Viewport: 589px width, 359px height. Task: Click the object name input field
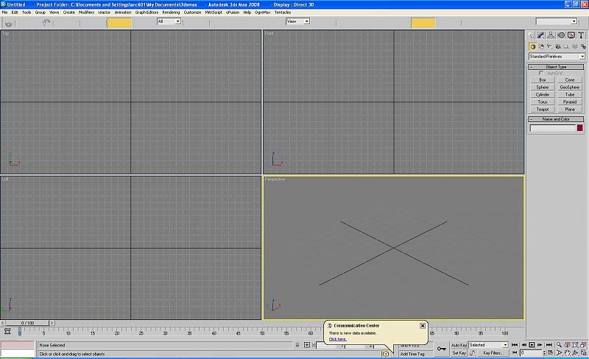[553, 128]
